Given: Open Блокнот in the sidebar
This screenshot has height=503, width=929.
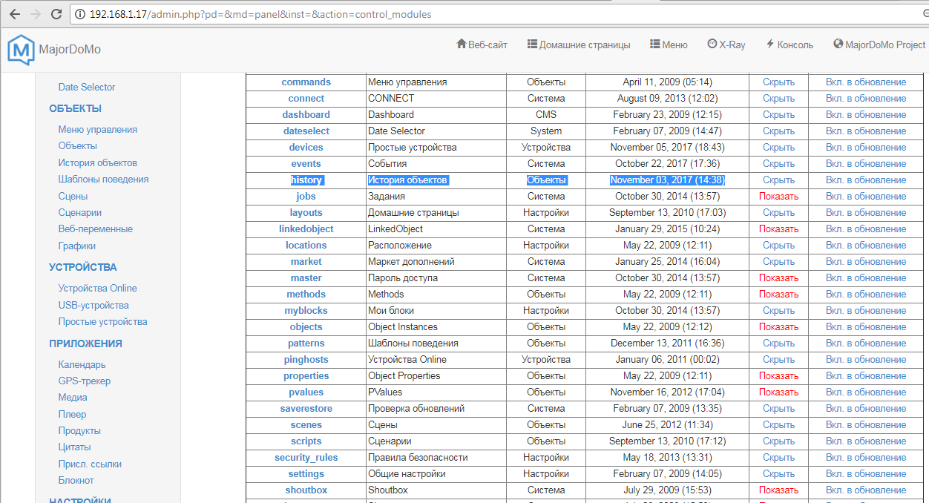Looking at the screenshot, I should point(76,480).
